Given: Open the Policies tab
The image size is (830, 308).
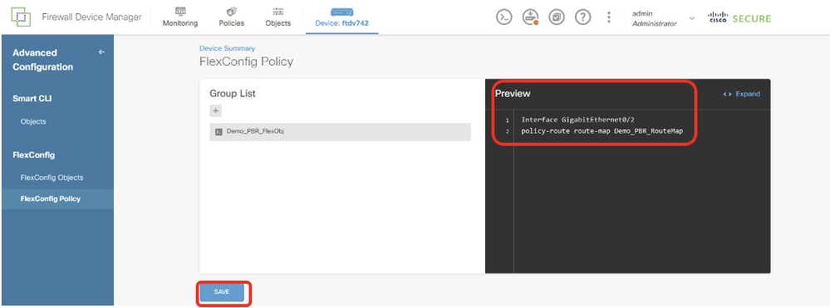Looking at the screenshot, I should [231, 17].
